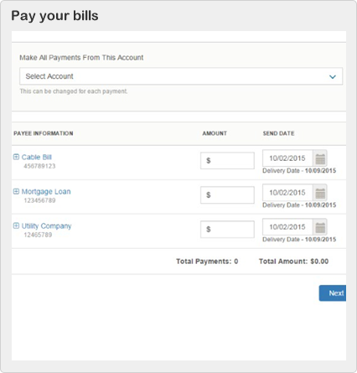Image resolution: width=357 pixels, height=373 pixels.
Task: Open calendar picker for Mortgage Loan send date
Action: pos(320,193)
